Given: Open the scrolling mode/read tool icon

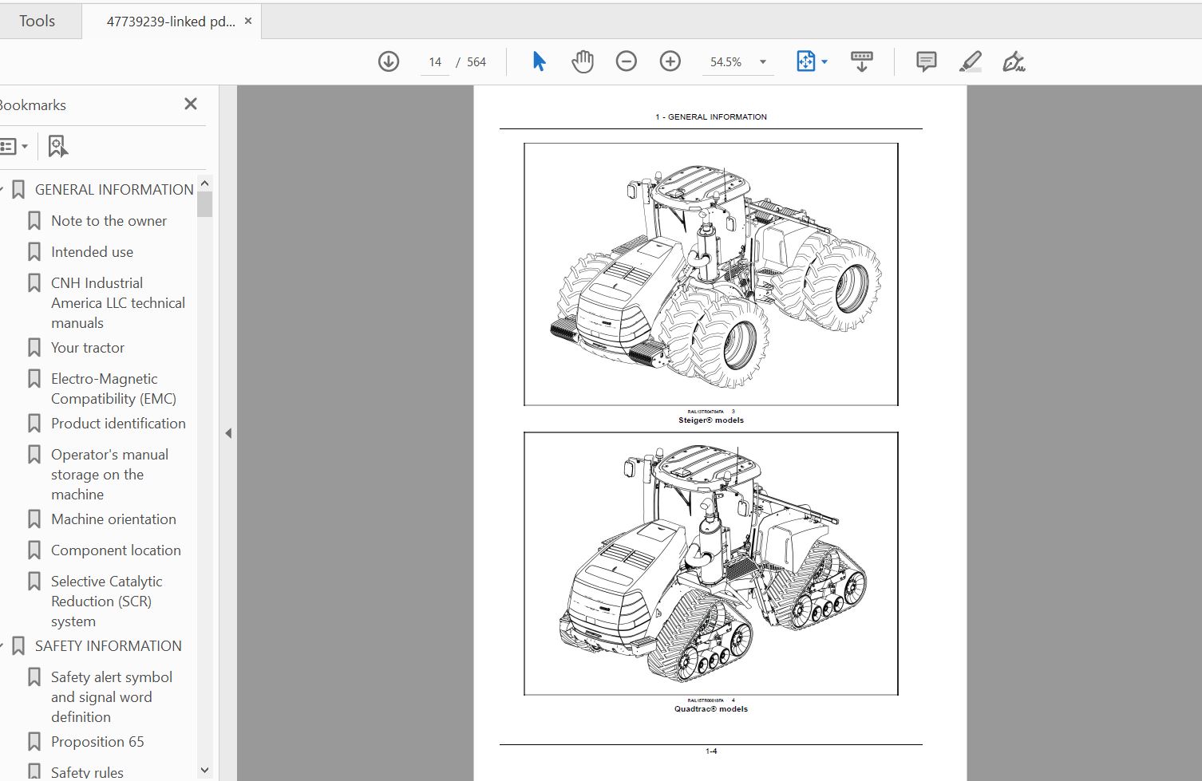Looking at the screenshot, I should (862, 61).
